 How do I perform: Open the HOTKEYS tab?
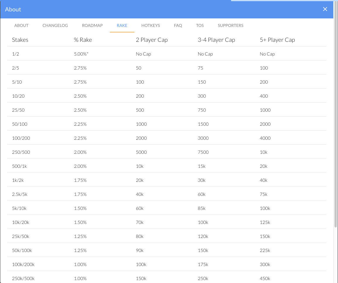pyautogui.click(x=151, y=25)
